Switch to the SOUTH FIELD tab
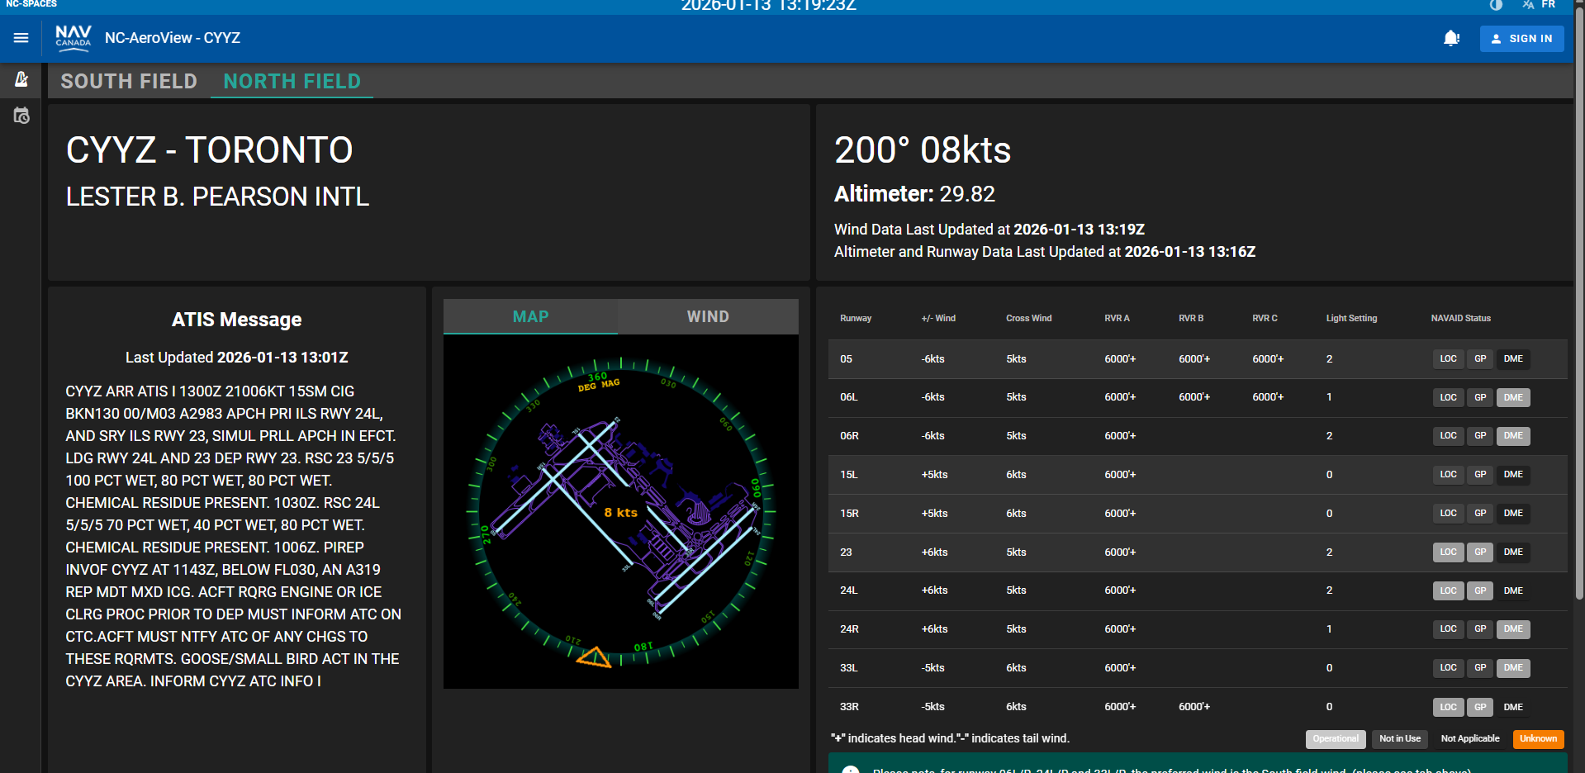Screen dimensions: 1585x773 (x=129, y=81)
